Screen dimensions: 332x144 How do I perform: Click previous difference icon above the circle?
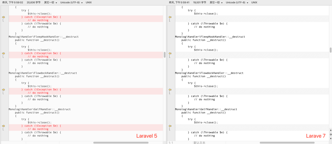click(x=330, y=131)
